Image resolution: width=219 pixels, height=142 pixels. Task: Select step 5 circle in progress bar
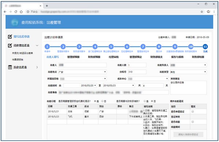111,47
